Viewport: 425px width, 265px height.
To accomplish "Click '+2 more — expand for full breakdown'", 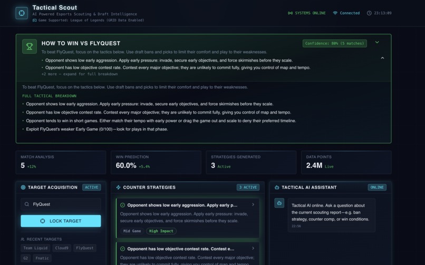I will click(x=80, y=74).
